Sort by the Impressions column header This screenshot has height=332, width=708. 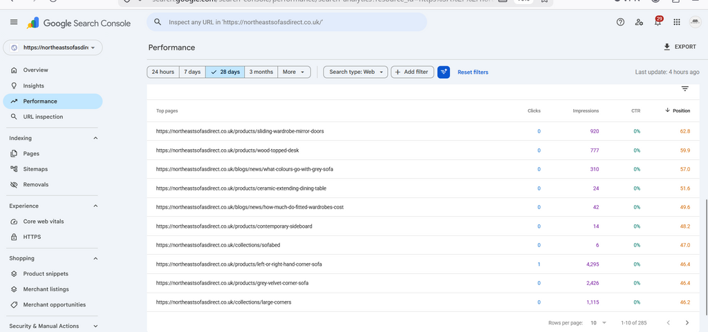586,111
